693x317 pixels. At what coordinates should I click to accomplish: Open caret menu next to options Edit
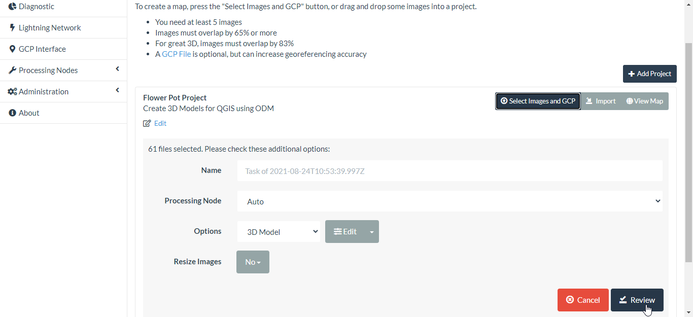point(372,232)
